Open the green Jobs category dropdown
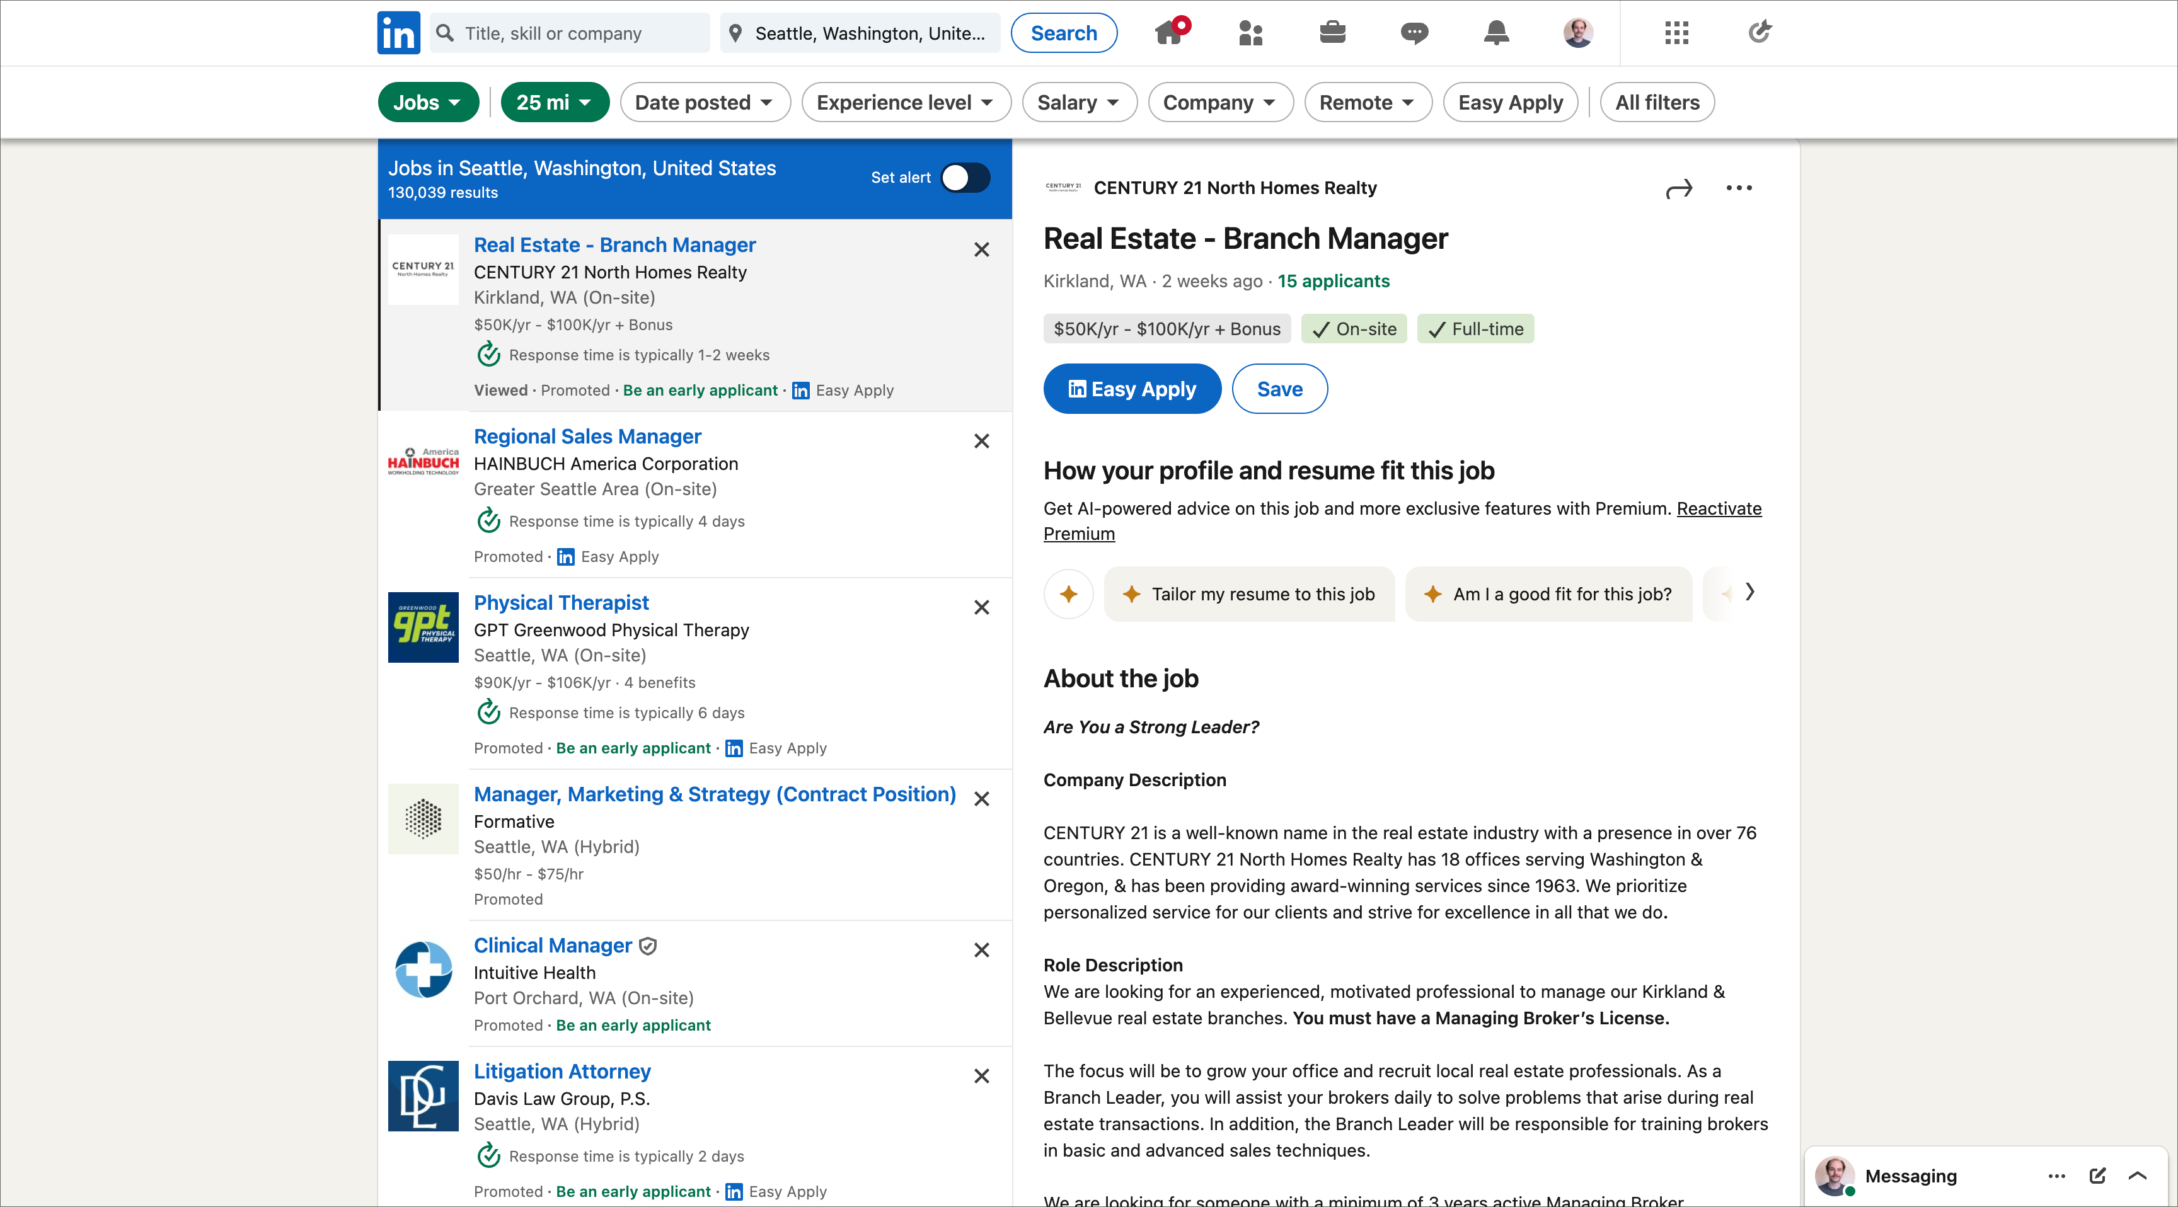 point(427,102)
